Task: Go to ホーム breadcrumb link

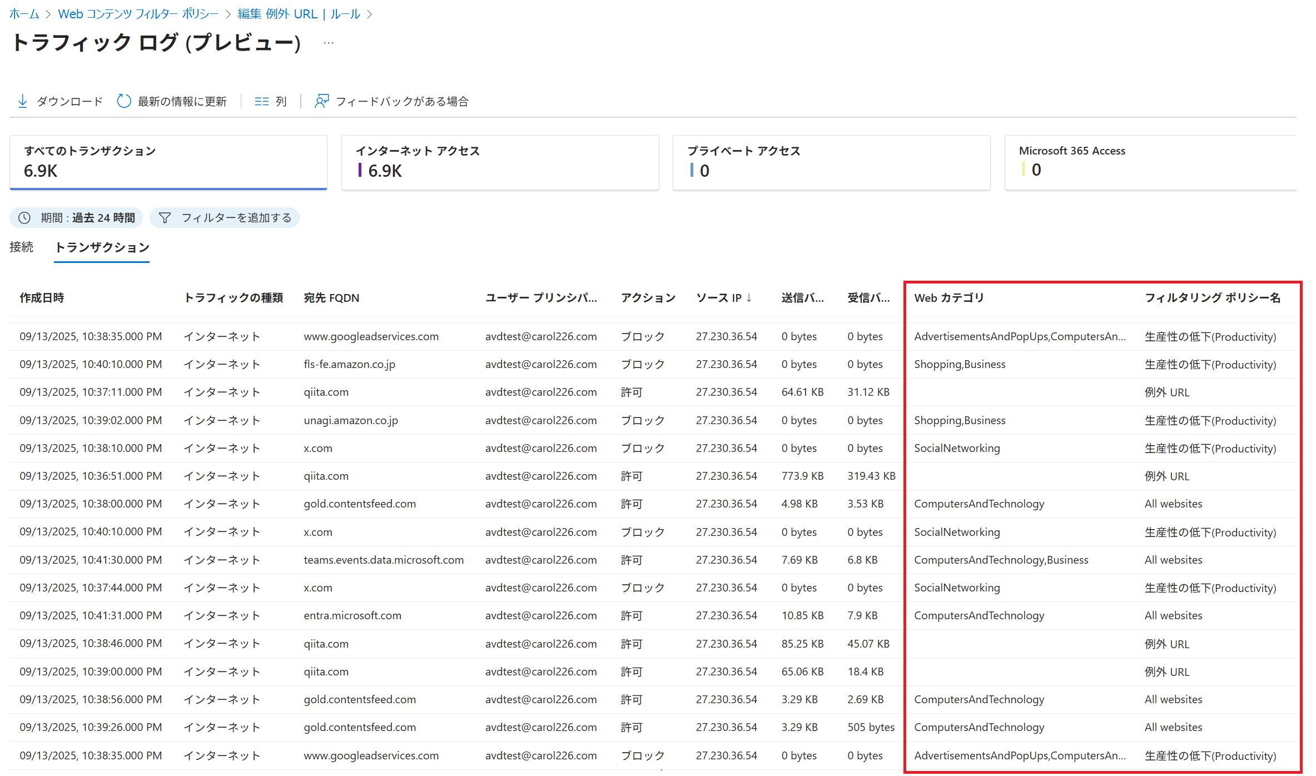Action: [24, 14]
